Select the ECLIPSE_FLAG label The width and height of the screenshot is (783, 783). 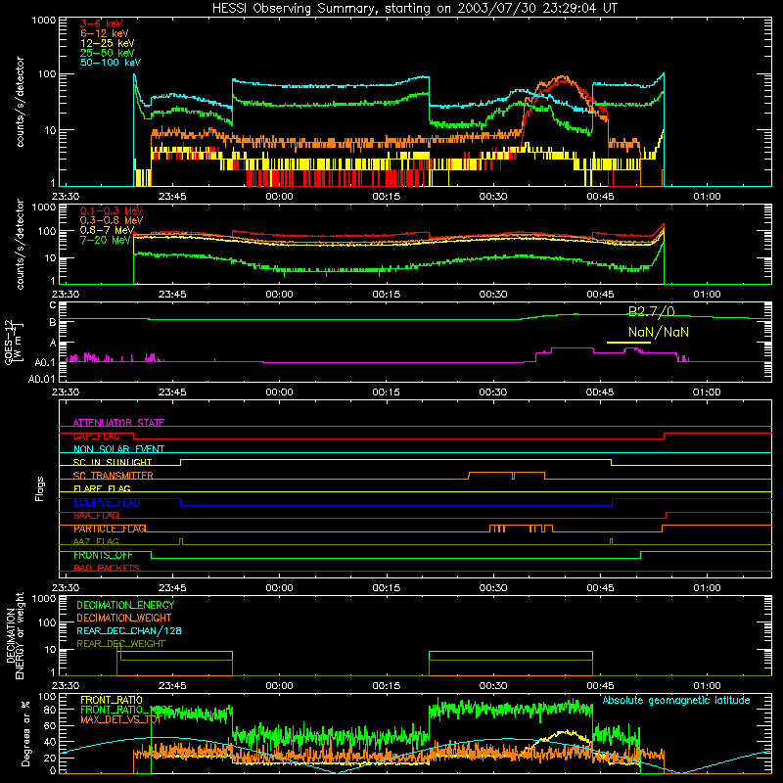coord(107,502)
